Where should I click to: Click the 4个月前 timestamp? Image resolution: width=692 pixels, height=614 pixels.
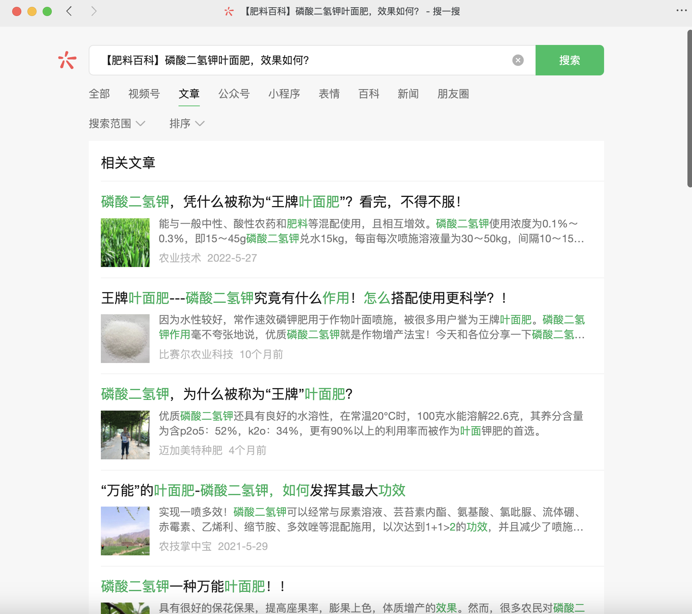click(247, 450)
